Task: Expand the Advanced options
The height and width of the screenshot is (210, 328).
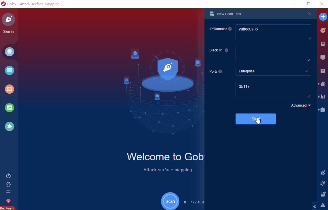Action: coord(301,105)
